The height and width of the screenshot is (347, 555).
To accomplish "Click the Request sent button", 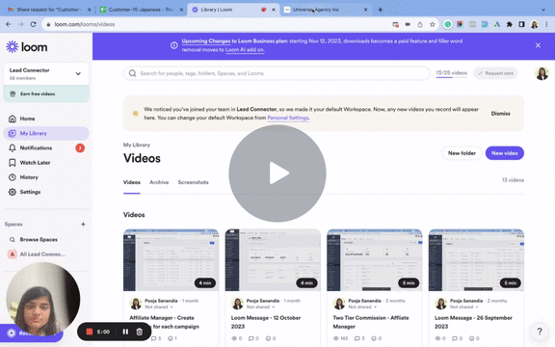I will click(x=495, y=73).
